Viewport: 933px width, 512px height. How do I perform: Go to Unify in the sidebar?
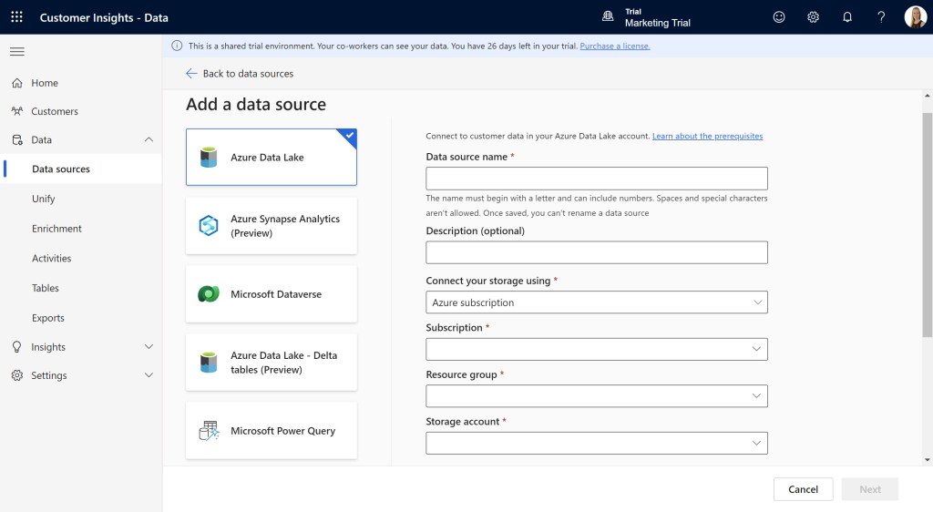(x=44, y=199)
